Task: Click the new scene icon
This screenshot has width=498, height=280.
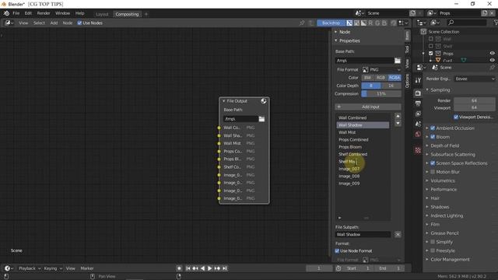Action: coord(412,13)
